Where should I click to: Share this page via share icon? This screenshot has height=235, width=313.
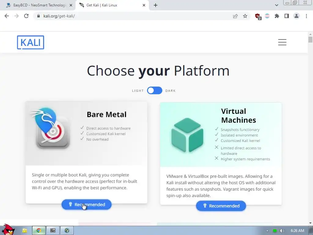coord(235,16)
